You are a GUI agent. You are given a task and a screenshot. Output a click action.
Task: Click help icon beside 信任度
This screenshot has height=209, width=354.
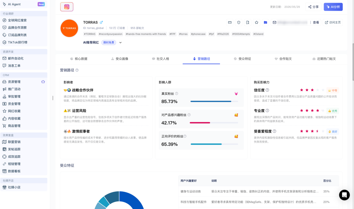[x=267, y=90]
